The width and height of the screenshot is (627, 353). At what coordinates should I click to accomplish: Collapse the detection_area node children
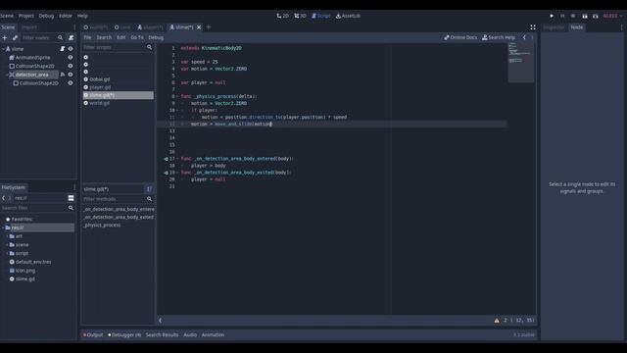(7, 75)
